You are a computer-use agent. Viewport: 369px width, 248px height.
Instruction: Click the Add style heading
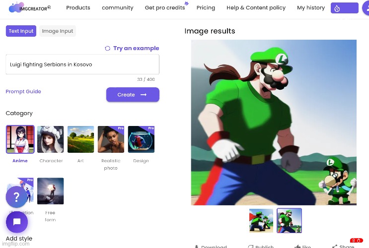[19, 239]
